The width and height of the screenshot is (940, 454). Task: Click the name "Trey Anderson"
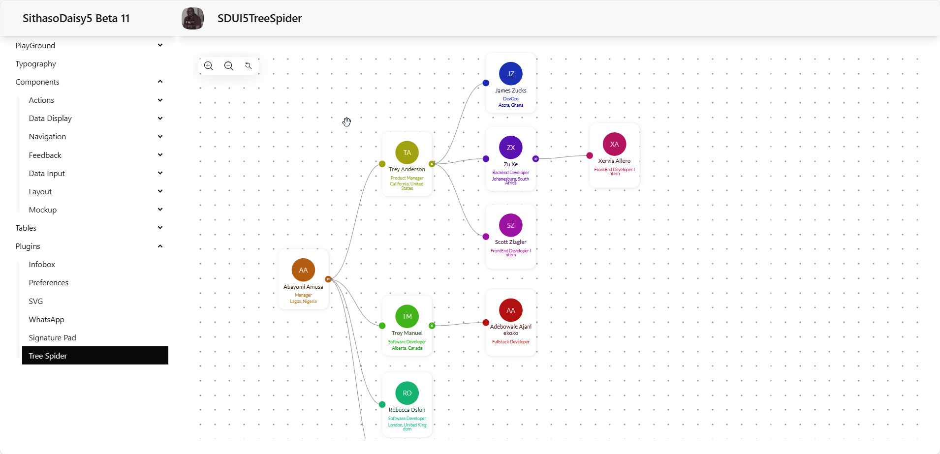pyautogui.click(x=407, y=169)
